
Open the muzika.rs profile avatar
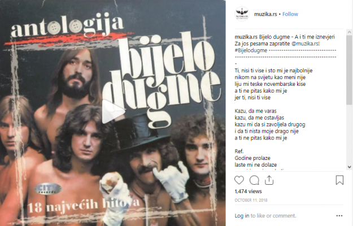point(242,14)
